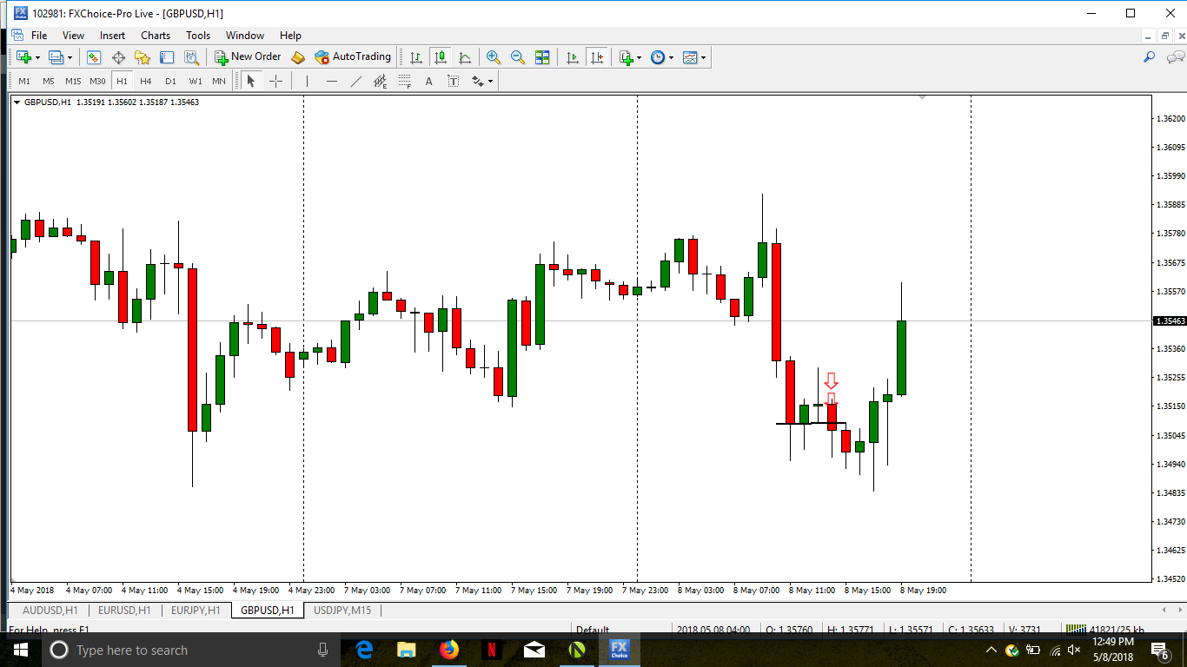Draw a vertical line tool
The image size is (1187, 667).
click(x=307, y=82)
